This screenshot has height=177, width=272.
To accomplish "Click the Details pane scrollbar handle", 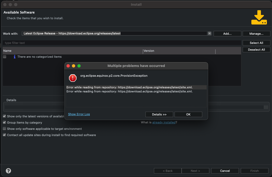I will 266,107.
